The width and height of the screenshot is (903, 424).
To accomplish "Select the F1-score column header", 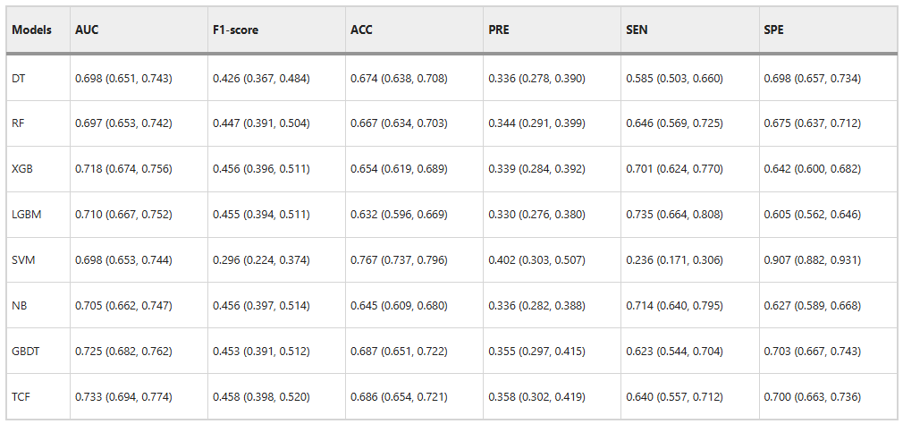I will (x=235, y=30).
